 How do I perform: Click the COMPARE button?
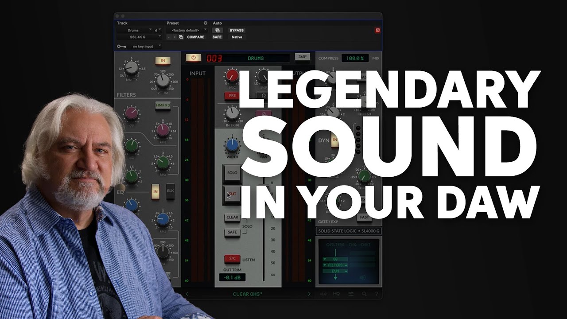tap(195, 37)
